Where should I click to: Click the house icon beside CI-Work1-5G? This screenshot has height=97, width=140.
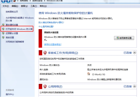89,74
